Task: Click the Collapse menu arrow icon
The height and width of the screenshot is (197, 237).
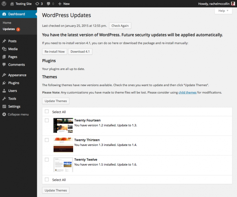Action: [4, 114]
